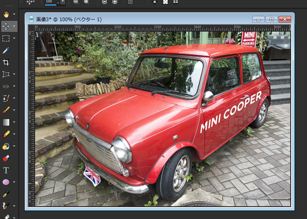The image size is (307, 219).
Task: Click the MINI COOPER vector text on canvas
Action: [x=230, y=112]
